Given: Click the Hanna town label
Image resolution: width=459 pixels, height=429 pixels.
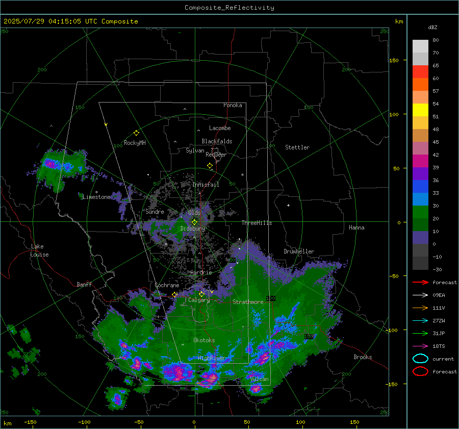Looking at the screenshot, I should pos(356,228).
